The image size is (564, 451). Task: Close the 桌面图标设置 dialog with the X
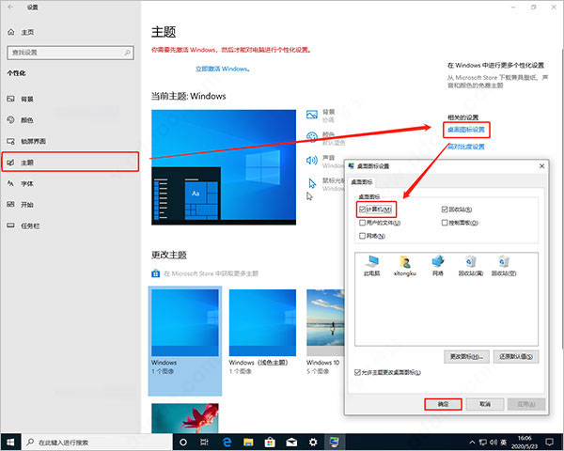(541, 165)
